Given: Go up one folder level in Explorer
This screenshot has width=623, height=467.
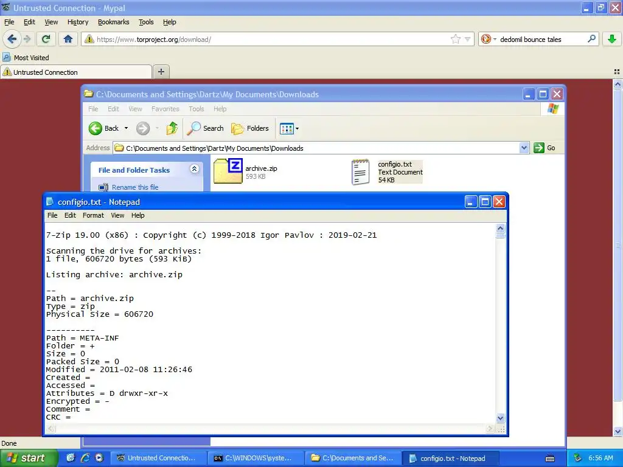Looking at the screenshot, I should [172, 128].
